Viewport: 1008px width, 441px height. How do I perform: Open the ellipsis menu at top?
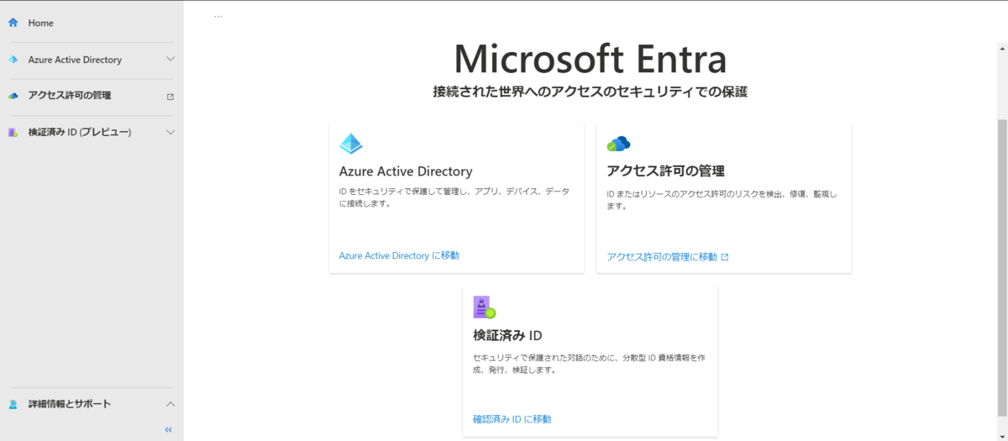pyautogui.click(x=218, y=15)
